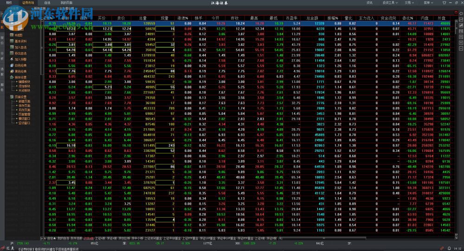Click 横切窗口 in the sidebar tree

pyautogui.click(x=24, y=119)
